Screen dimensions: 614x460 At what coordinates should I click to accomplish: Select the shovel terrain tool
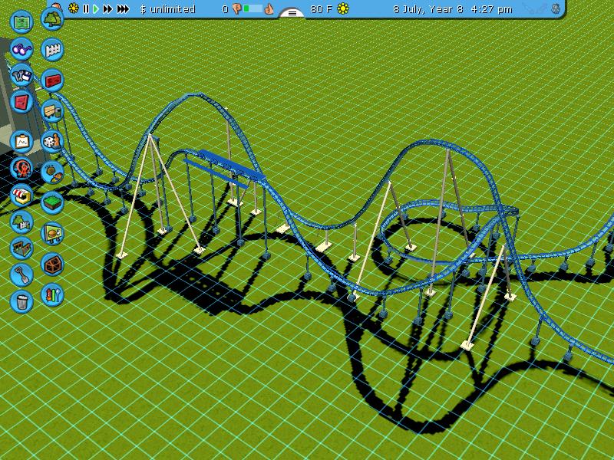22,274
